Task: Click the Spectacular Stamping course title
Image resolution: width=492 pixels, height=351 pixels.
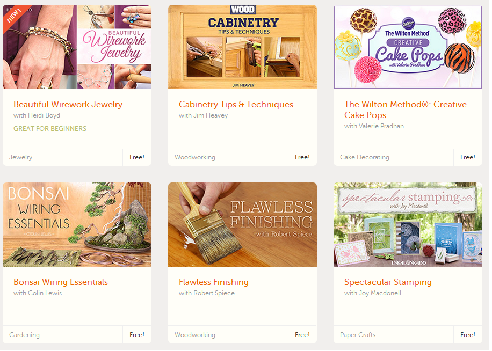Action: 388,282
